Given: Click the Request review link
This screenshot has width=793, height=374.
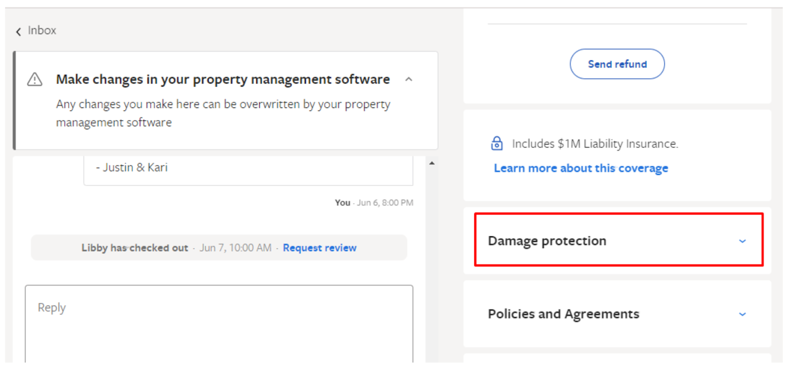Looking at the screenshot, I should point(320,248).
